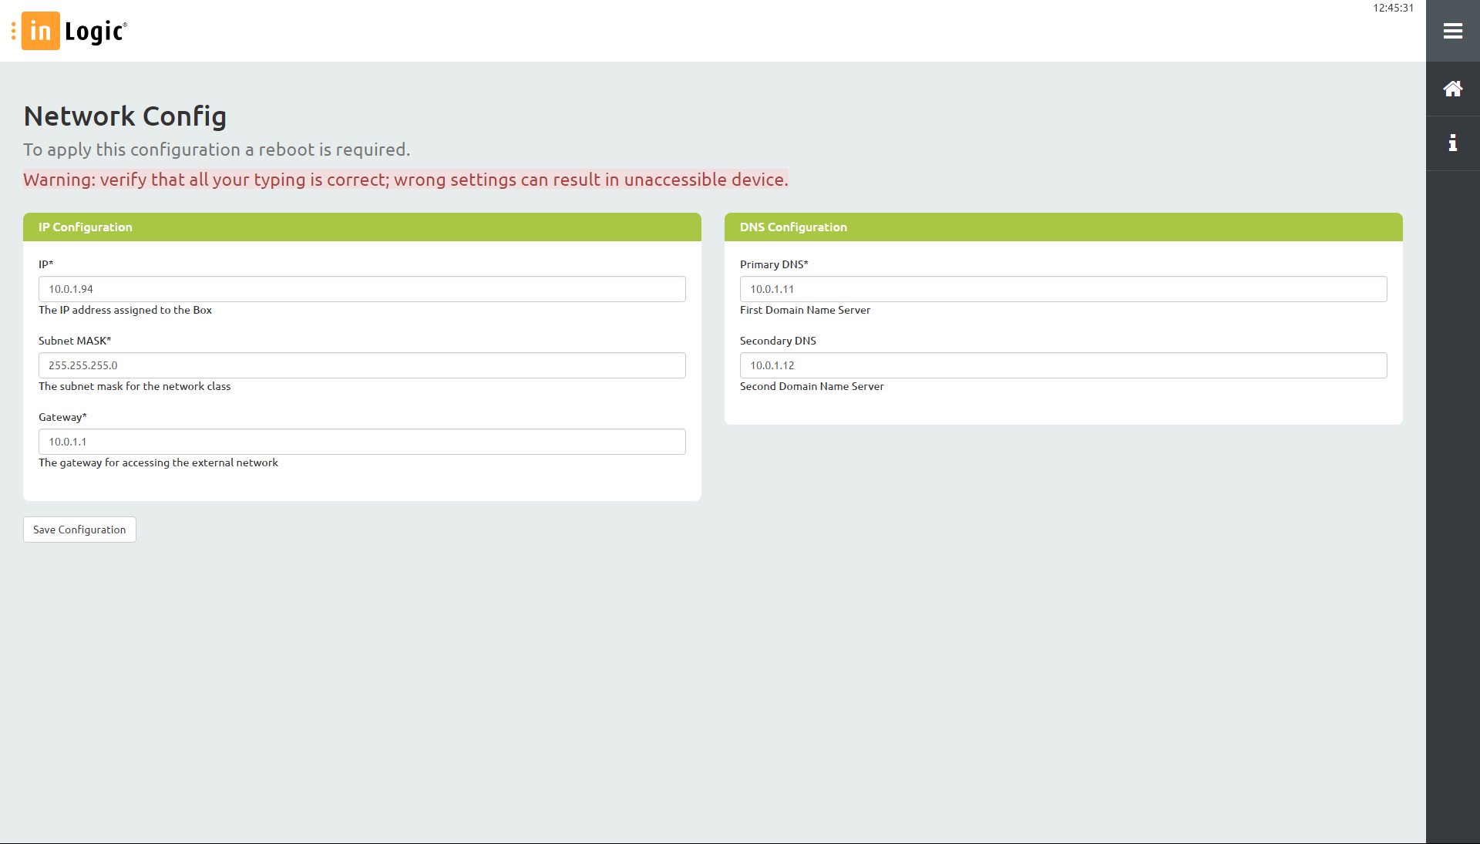Click the DNS Configuration panel header

point(1063,227)
